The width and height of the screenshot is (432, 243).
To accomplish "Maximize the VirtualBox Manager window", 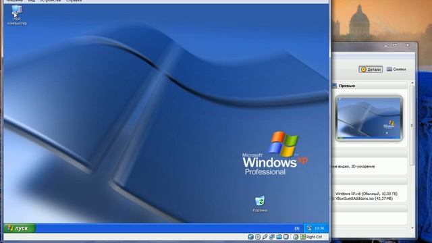I will [395, 45].
